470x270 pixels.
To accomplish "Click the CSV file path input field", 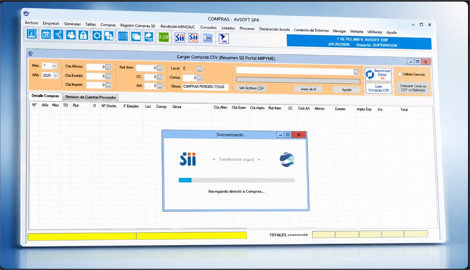I will pyautogui.click(x=295, y=71).
